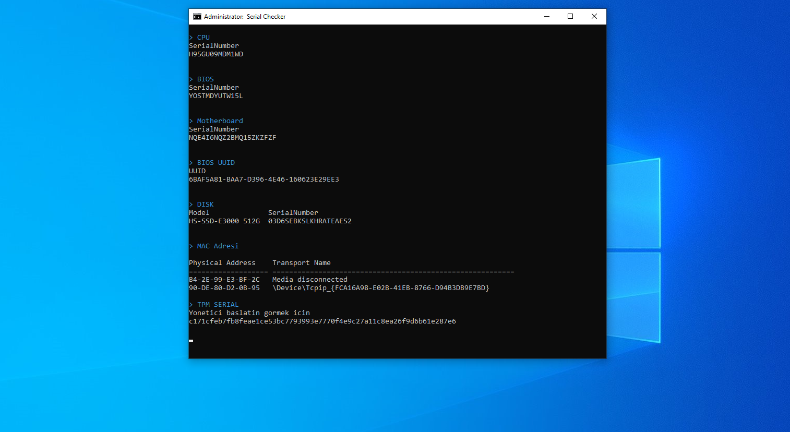Click the '> CPU' section header

(200, 38)
